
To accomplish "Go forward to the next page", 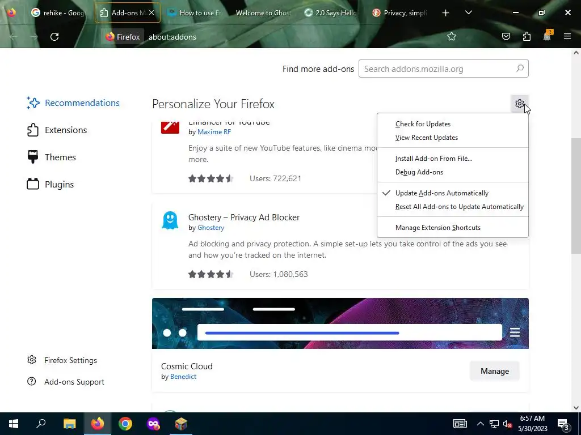I will pyautogui.click(x=33, y=37).
